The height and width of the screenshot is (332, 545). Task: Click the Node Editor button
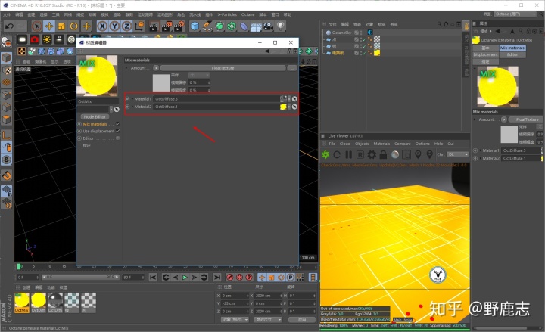[x=95, y=117]
